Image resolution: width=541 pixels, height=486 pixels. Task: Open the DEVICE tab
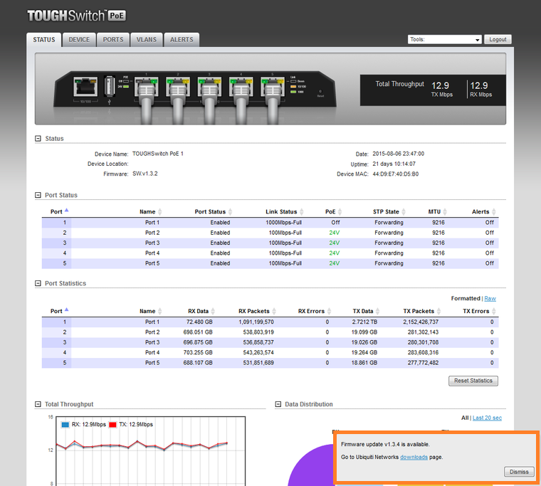[x=79, y=40]
